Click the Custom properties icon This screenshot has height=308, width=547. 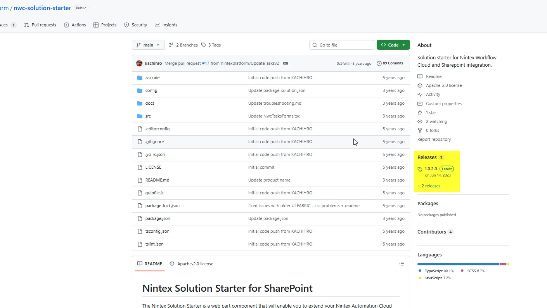(420, 104)
